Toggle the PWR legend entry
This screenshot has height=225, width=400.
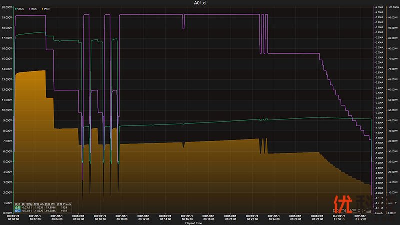click(48, 9)
